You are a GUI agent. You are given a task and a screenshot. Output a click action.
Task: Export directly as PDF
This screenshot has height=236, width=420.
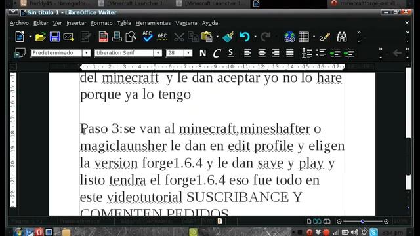103,37
